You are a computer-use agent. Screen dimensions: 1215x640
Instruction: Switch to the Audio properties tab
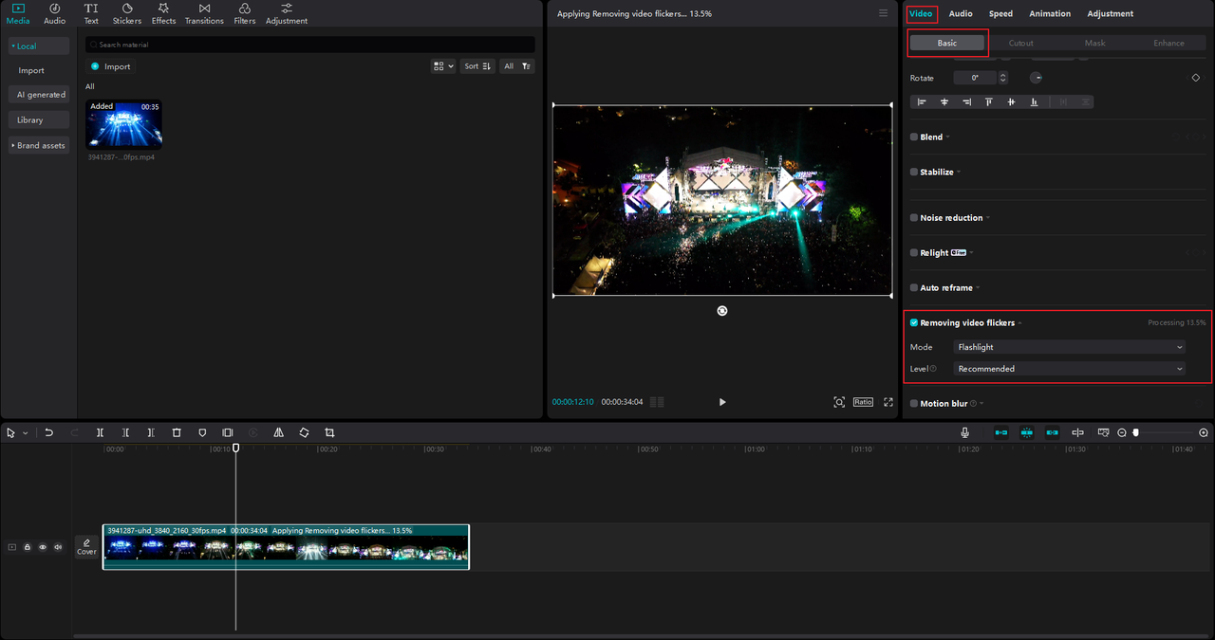click(961, 13)
